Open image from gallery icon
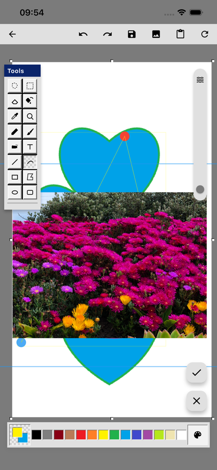 click(x=156, y=34)
